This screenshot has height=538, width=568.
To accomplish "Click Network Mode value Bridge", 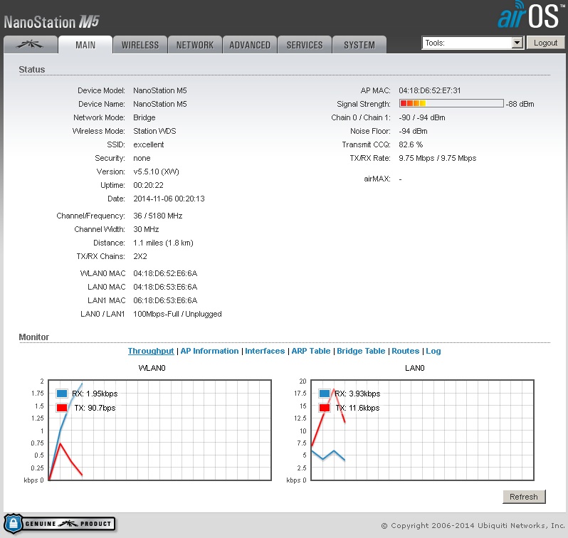I will (x=144, y=117).
